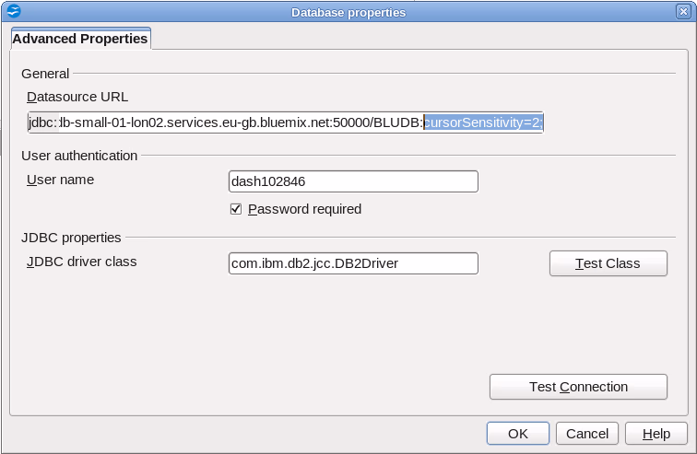Viewport: 697px width, 454px height.
Task: Cancel the database properties changes
Action: 587,434
